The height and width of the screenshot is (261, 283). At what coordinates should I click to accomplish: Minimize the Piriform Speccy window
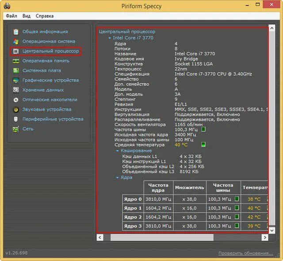pyautogui.click(x=247, y=5)
